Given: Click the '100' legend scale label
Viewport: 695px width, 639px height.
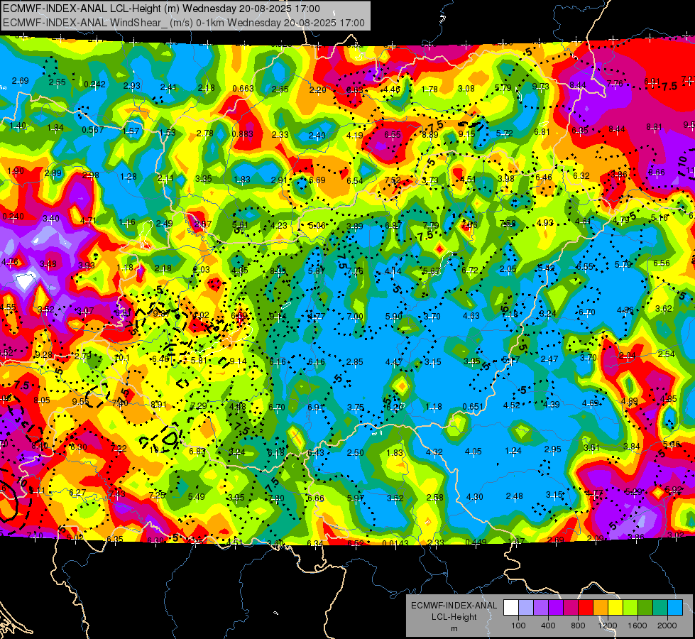Looking at the screenshot, I should 518,626.
